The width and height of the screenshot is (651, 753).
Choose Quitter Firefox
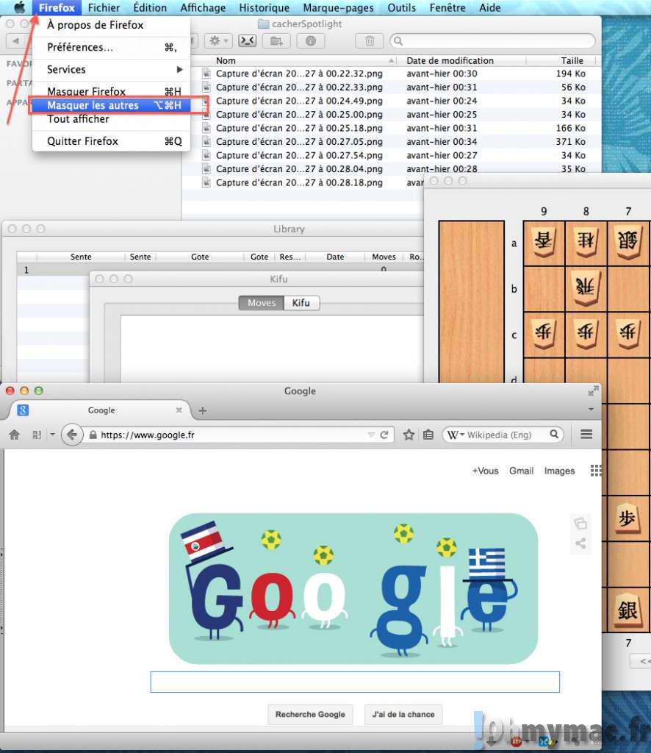pyautogui.click(x=111, y=141)
